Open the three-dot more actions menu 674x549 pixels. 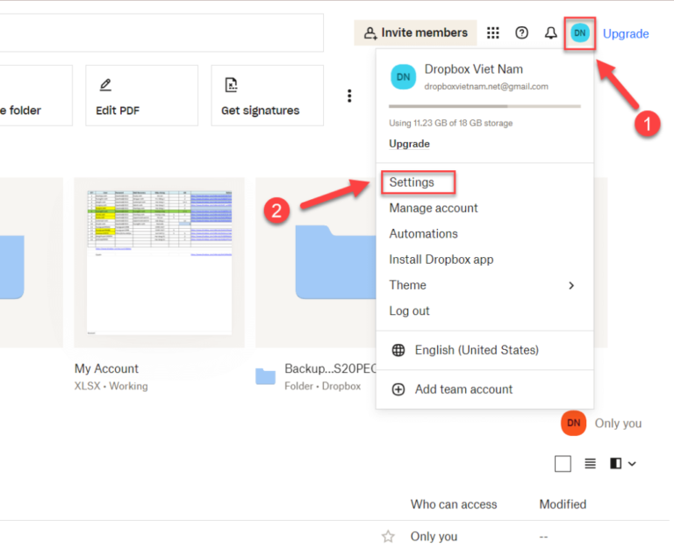(x=349, y=96)
